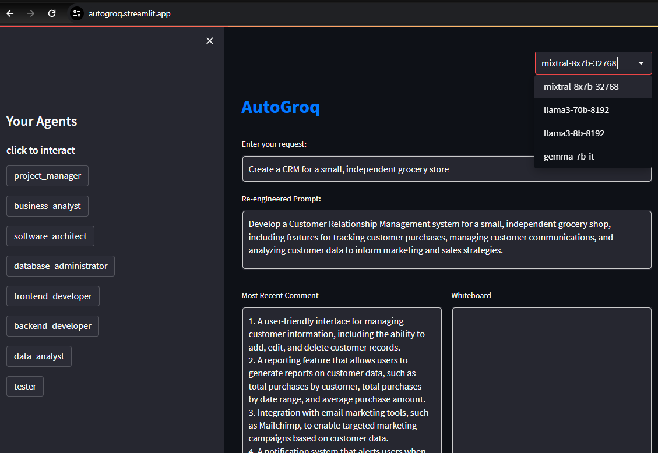Screen dimensions: 658x453
Task: Focus the 'Enter your request' input field
Action: coord(385,169)
